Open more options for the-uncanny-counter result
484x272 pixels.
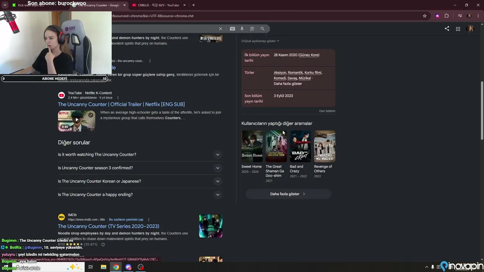coord(150,61)
